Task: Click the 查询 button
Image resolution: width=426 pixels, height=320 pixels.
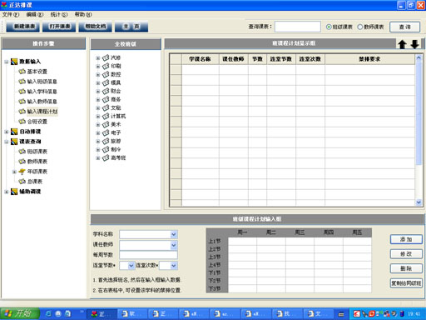Action: (404, 27)
